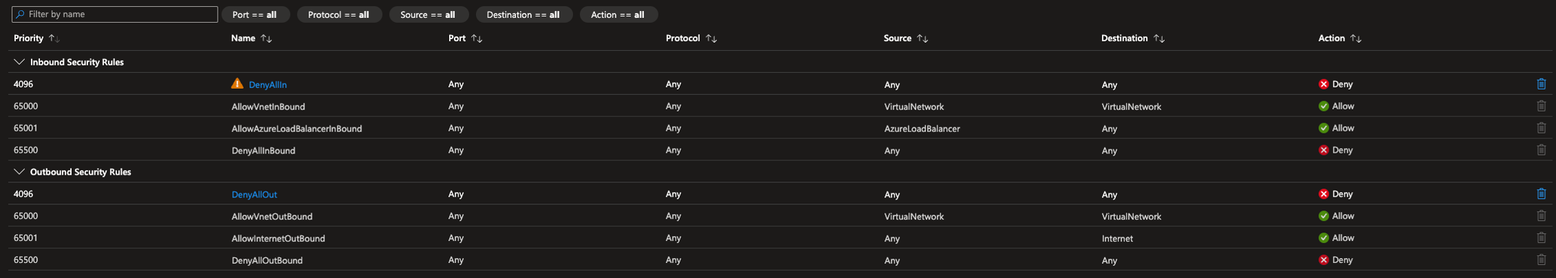Collapse the Outbound Security Rules section
Screen dimensions: 1556x278
point(19,172)
